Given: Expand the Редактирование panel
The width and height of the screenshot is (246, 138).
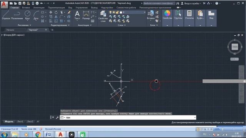Looking at the screenshot, I should (x=60, y=25).
